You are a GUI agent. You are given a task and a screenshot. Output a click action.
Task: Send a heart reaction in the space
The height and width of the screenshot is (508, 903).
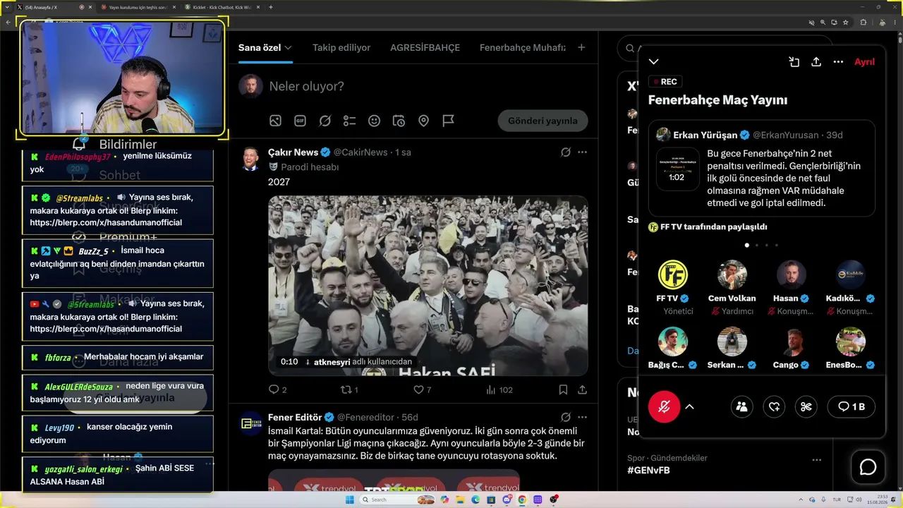pyautogui.click(x=774, y=406)
